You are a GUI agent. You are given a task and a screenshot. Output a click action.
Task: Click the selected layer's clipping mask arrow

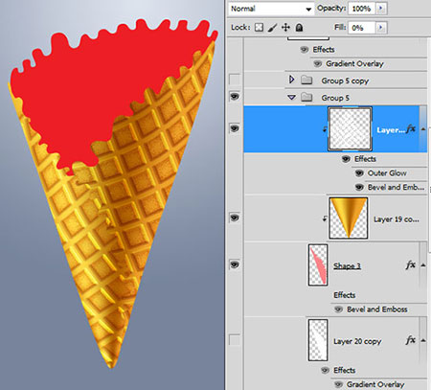325,129
